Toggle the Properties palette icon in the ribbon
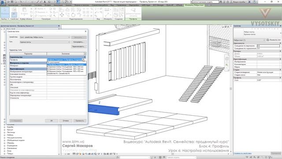Image resolution: width=282 pixels, height=159 pixels. (x=14, y=15)
